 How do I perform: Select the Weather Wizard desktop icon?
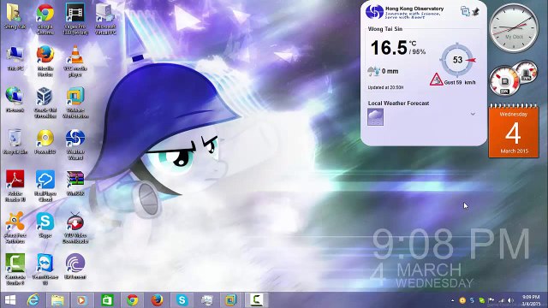75,145
